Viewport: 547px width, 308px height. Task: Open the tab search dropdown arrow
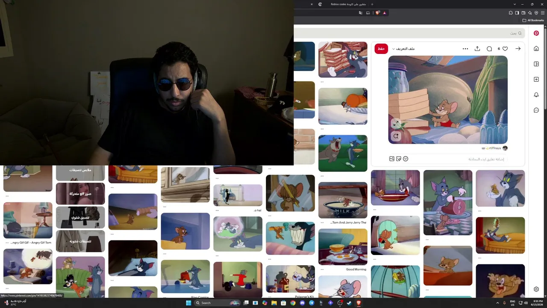(515, 4)
